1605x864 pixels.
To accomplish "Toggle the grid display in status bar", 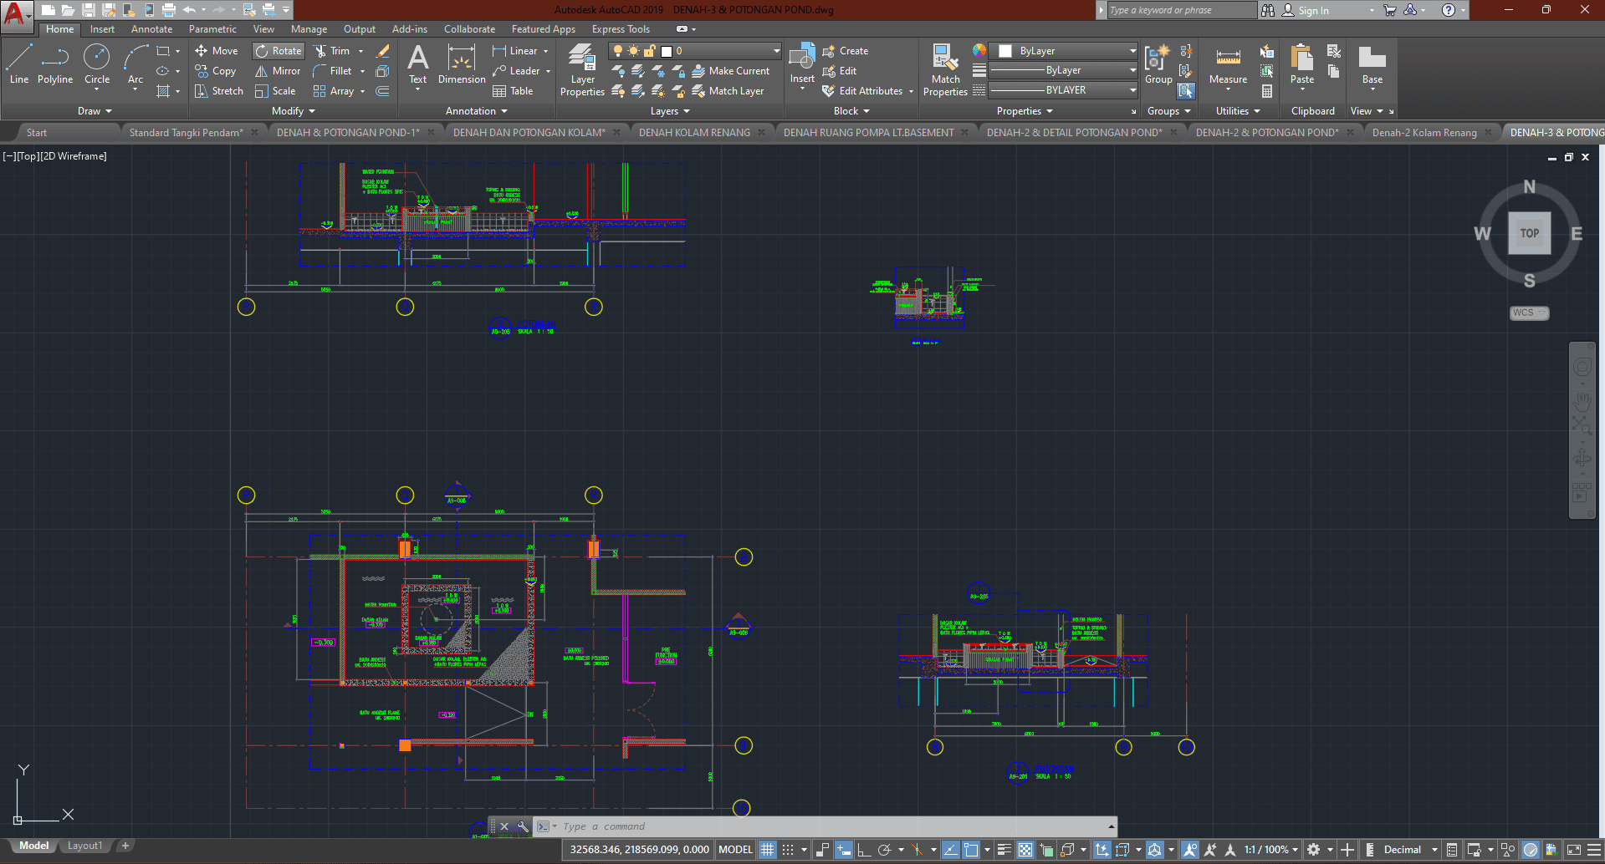I will coord(767,850).
